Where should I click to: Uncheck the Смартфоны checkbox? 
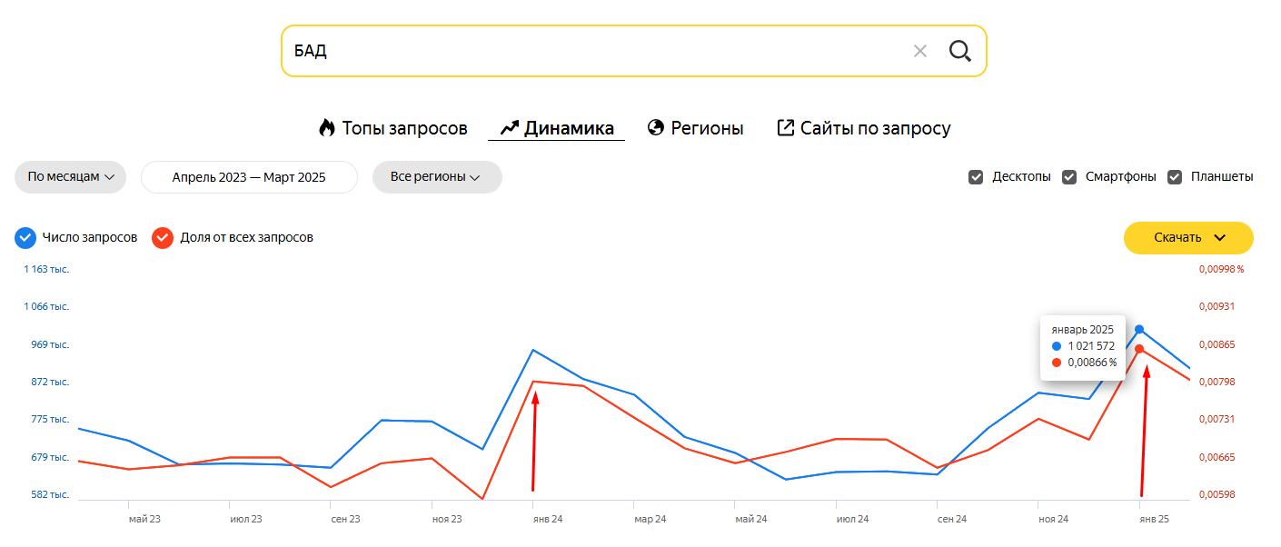(x=1069, y=177)
